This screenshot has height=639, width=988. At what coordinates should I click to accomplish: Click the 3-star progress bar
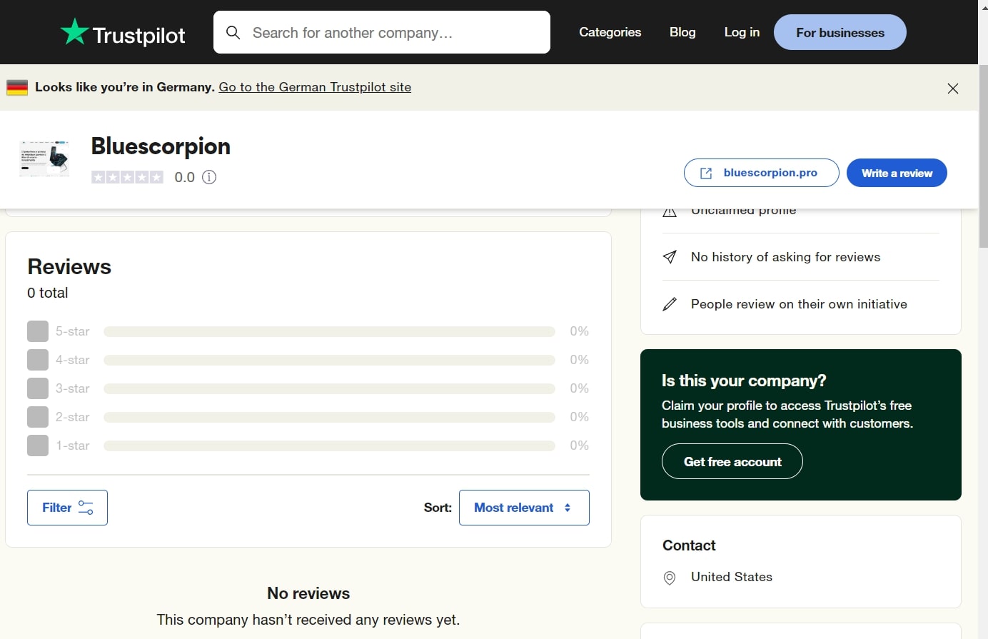(x=329, y=388)
